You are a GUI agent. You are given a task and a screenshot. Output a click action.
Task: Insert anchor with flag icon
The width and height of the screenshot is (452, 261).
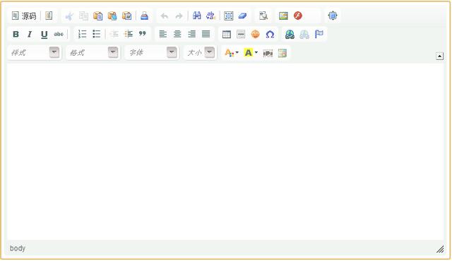(319, 35)
